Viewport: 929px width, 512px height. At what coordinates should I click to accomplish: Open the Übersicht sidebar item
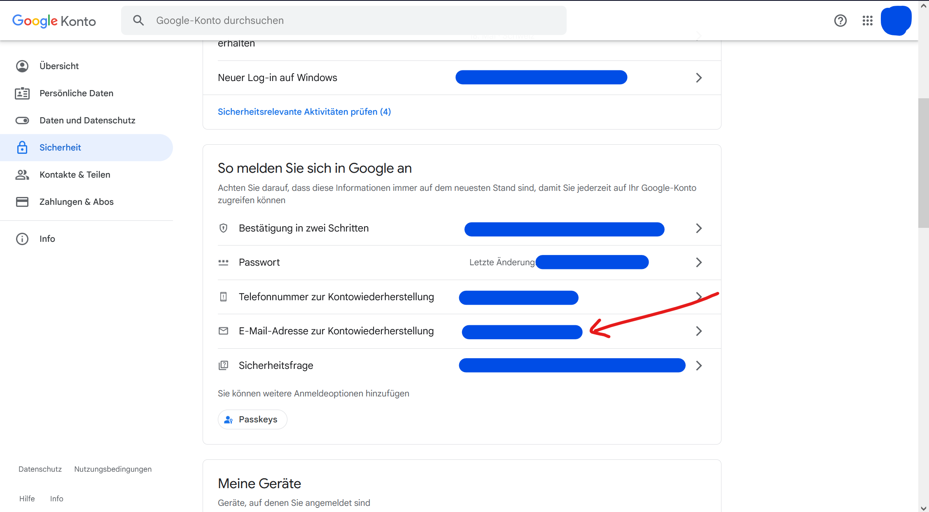[59, 66]
